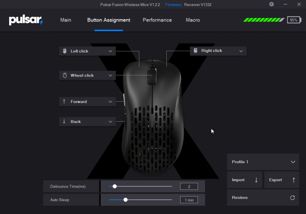Click the Import down-arrow icon

pyautogui.click(x=256, y=180)
